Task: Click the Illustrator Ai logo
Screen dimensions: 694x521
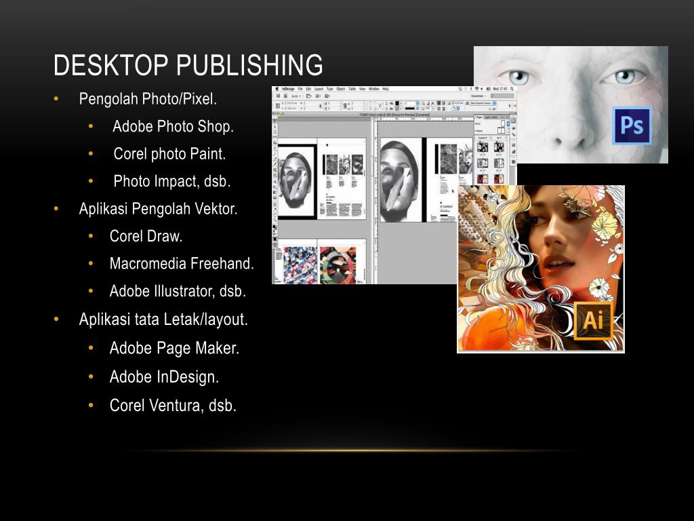Action: pyautogui.click(x=593, y=320)
